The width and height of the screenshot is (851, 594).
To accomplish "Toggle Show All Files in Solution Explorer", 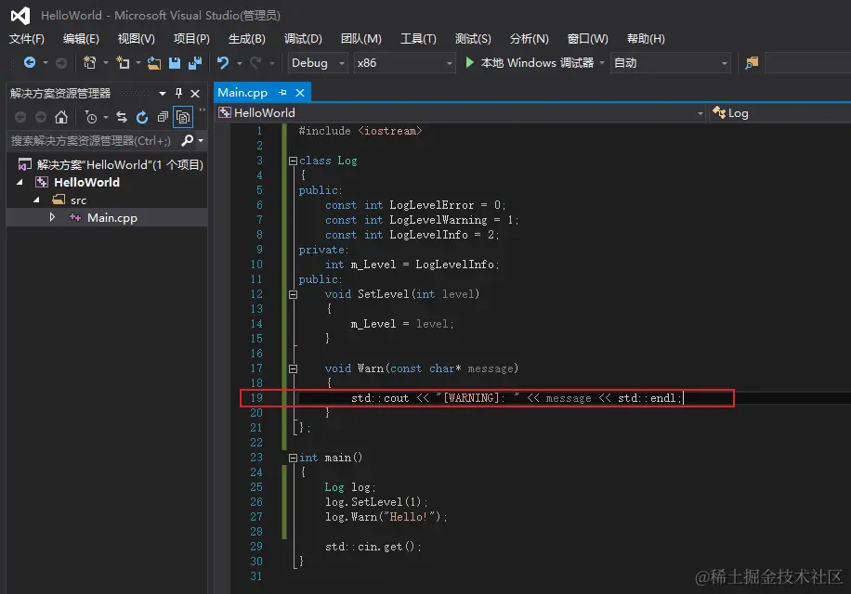I will pos(183,117).
